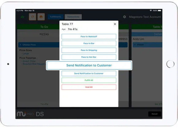Screen dimensions: 178x128
Task: Click the orange printer icon button
Action: point(41,17)
